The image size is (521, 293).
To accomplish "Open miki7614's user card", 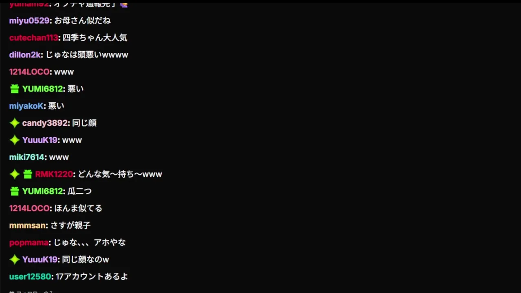I will [x=26, y=157].
